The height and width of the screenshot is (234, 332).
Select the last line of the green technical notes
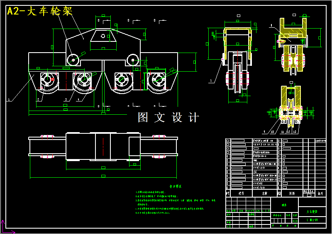[153, 213]
